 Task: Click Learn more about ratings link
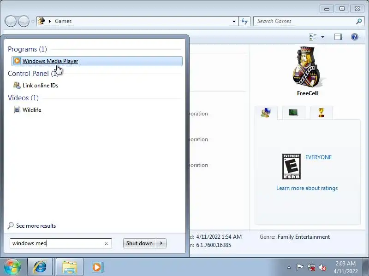point(307,188)
